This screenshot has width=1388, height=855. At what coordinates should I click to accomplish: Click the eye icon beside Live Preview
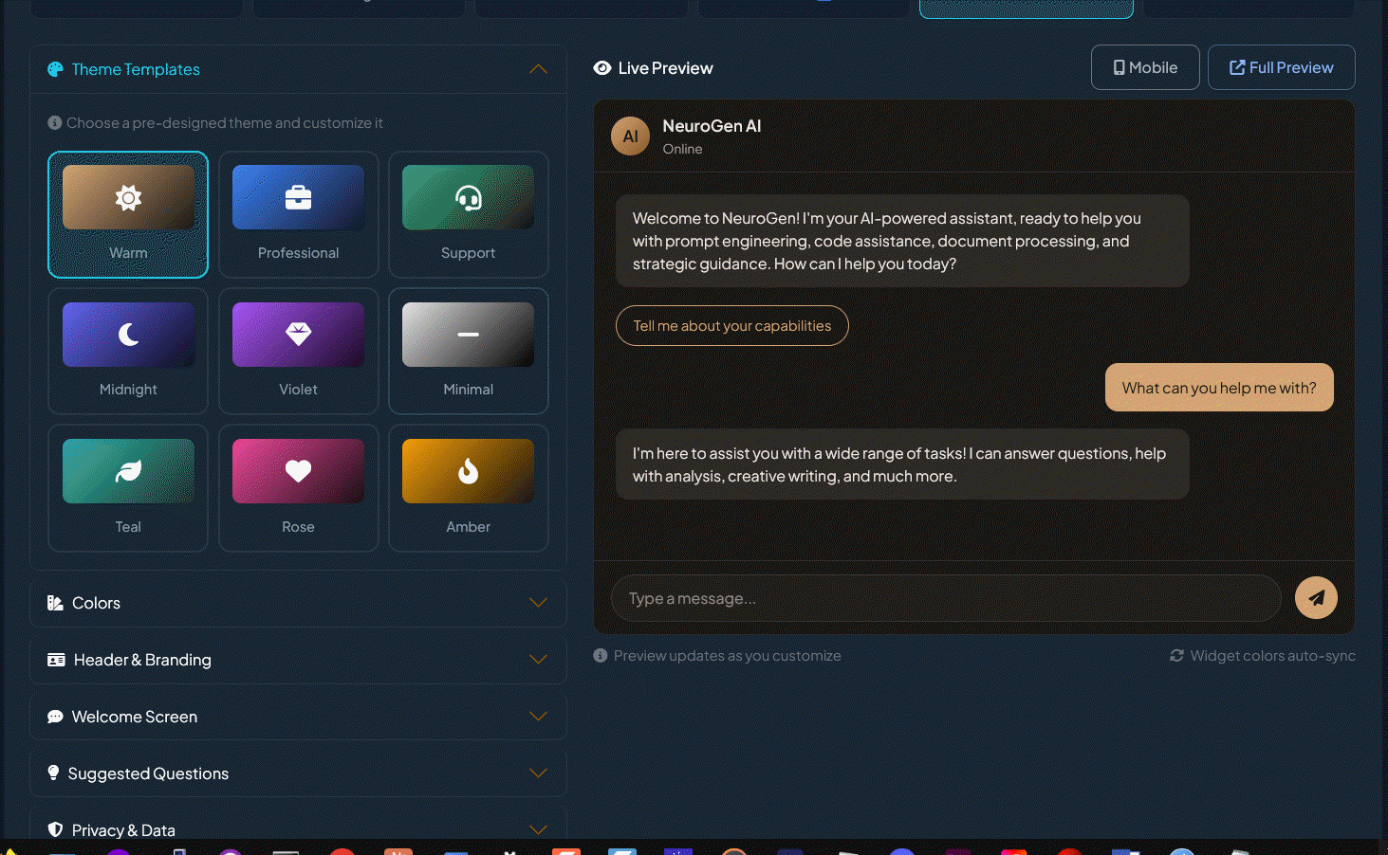click(x=601, y=67)
